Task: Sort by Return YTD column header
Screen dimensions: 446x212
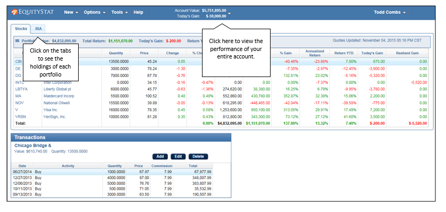Action: (343, 53)
